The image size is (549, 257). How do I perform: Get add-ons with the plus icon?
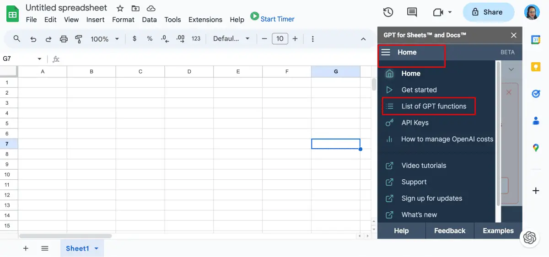pos(536,191)
